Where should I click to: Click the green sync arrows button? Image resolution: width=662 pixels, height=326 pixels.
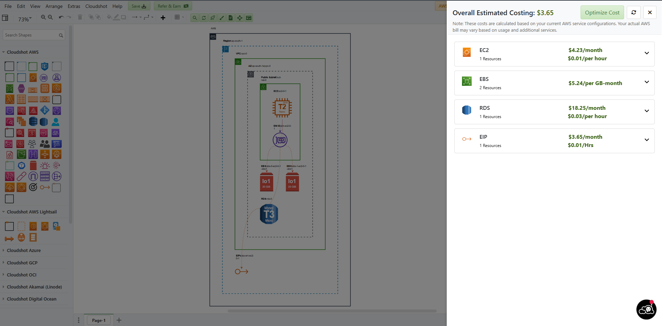coord(204,18)
